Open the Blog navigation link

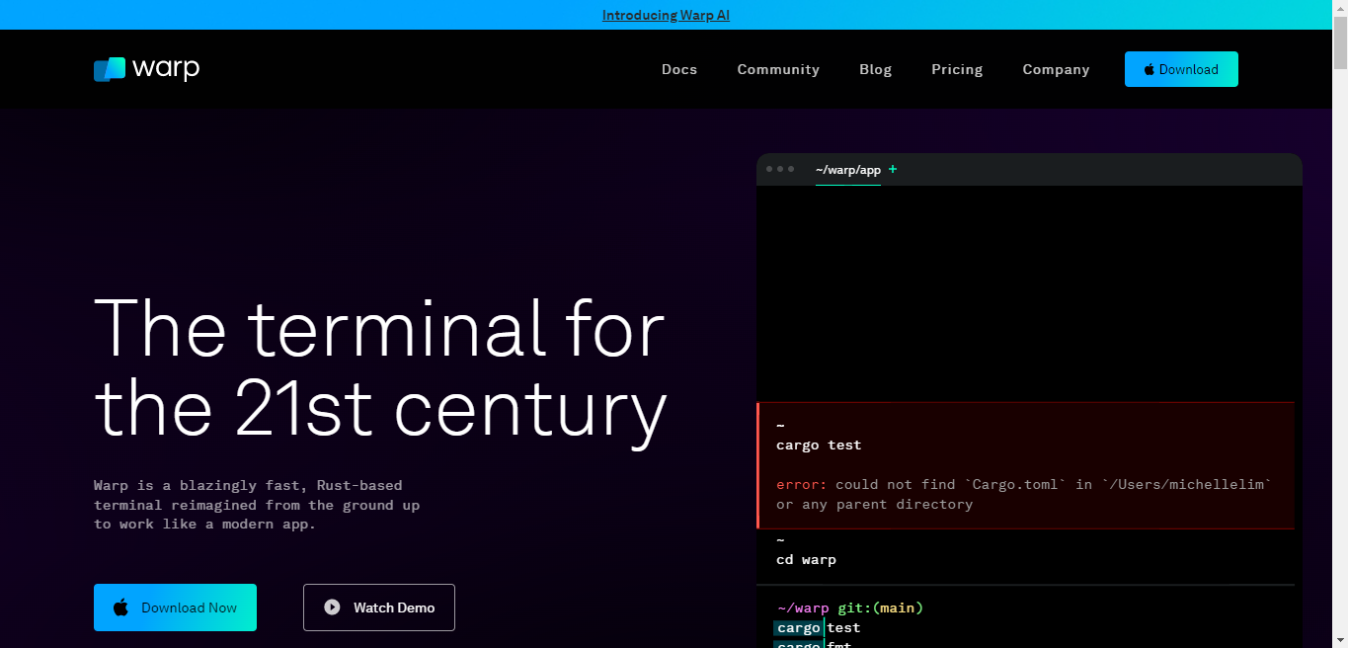coord(875,69)
